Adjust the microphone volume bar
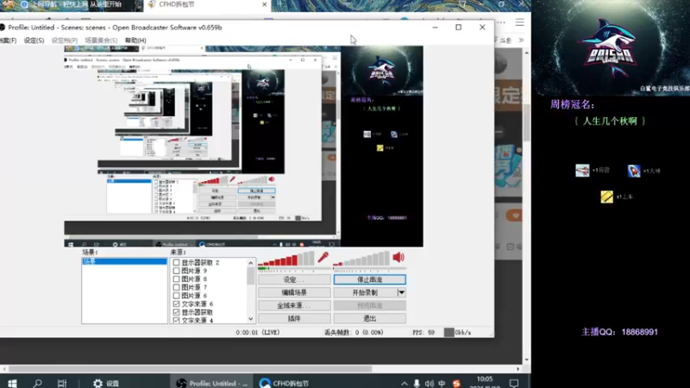Viewport: 690px width, 388px height. tap(286, 259)
